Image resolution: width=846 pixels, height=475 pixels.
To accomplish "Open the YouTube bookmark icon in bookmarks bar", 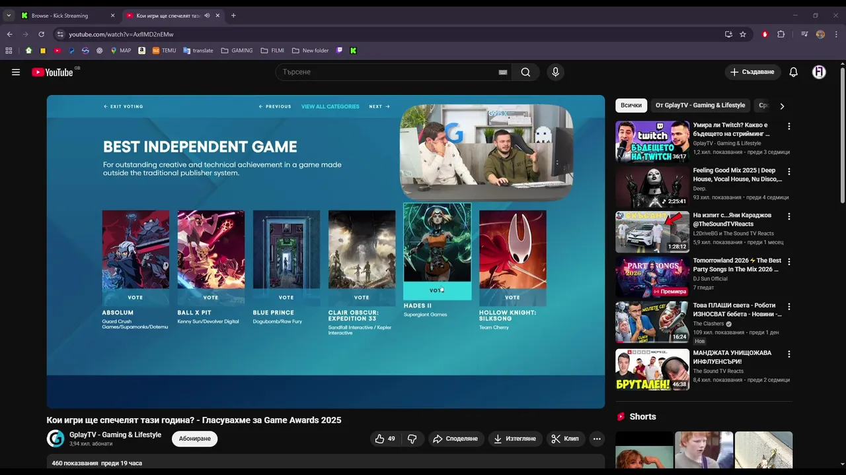I will (x=58, y=50).
